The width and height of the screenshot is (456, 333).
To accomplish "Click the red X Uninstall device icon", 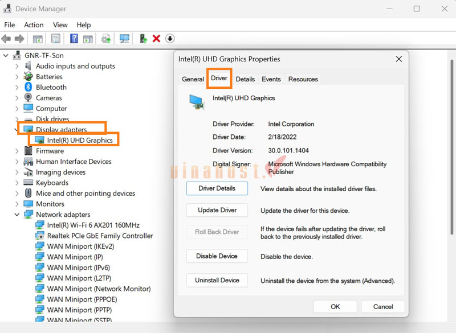I will pyautogui.click(x=156, y=39).
